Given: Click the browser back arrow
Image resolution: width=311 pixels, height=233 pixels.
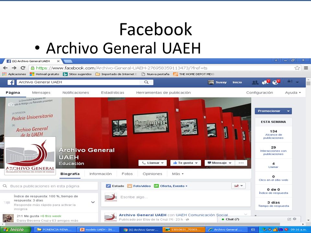Looking at the screenshot, I should click(6, 68).
